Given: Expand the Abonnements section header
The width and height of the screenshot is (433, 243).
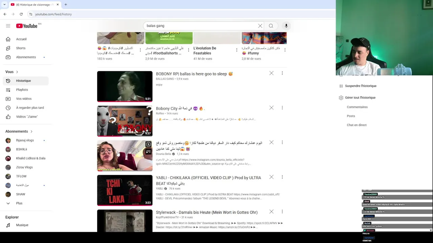Looking at the screenshot, I should coord(19,131).
